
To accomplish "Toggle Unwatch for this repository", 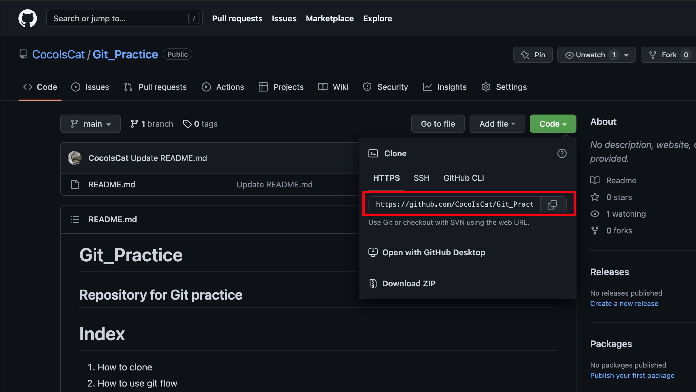I will point(585,55).
